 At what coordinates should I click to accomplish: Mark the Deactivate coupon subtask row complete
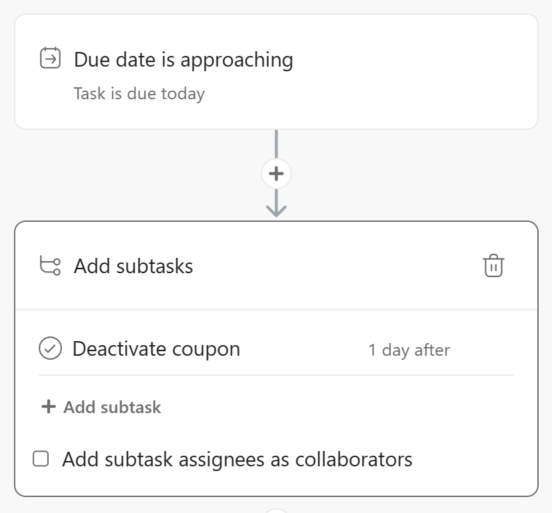coord(51,348)
